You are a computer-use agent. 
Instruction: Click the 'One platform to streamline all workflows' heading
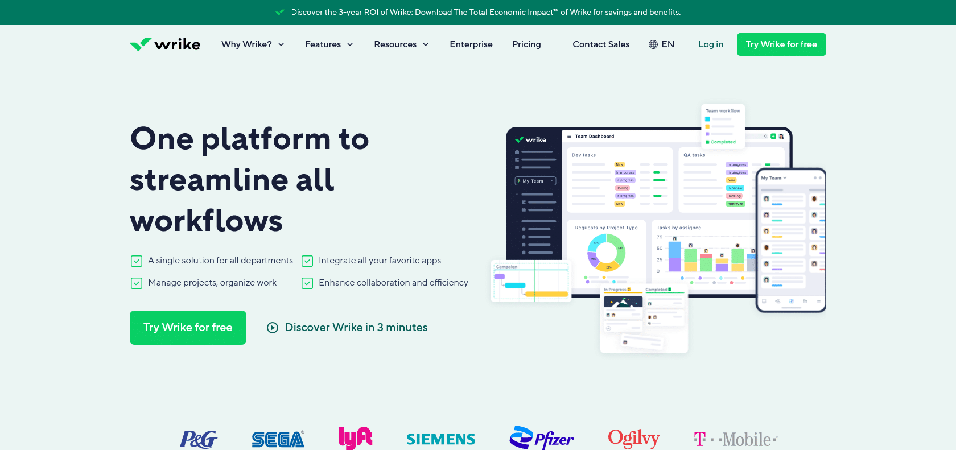click(x=249, y=180)
